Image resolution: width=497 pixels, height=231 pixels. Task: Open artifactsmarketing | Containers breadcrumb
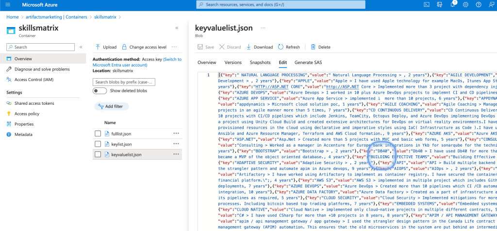(x=56, y=17)
